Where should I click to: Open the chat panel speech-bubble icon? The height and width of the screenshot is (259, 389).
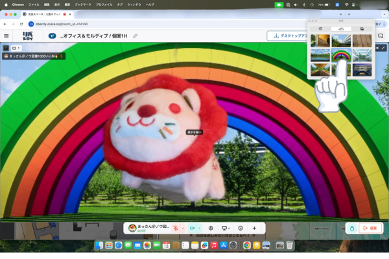tap(381, 36)
